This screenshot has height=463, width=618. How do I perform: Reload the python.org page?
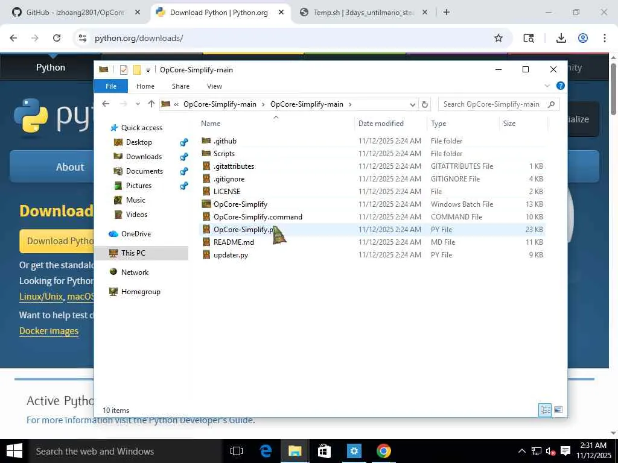pyautogui.click(x=57, y=38)
